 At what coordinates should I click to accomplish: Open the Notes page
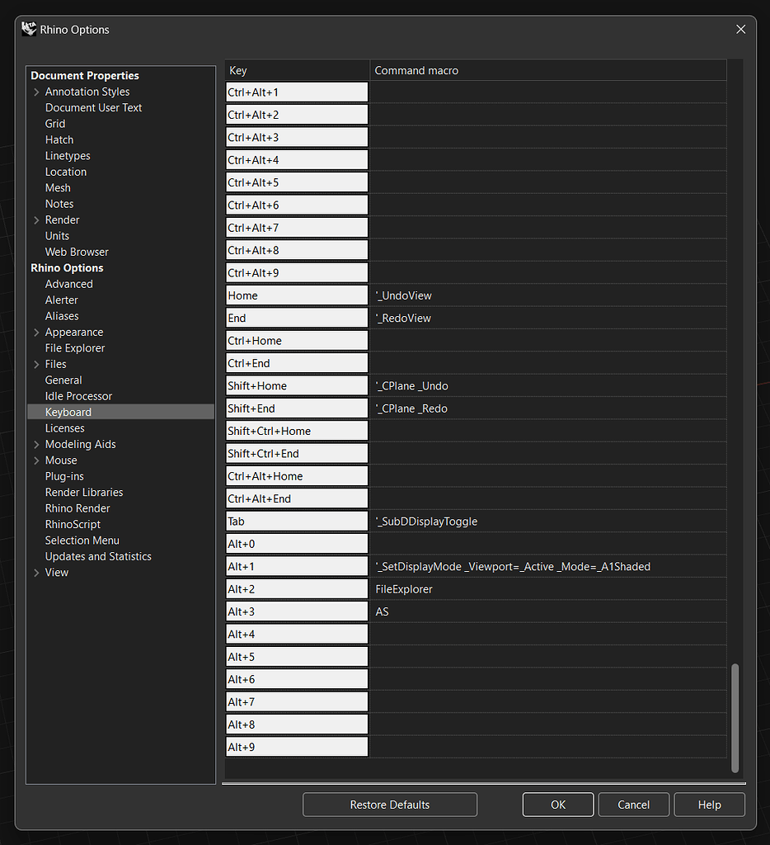pos(59,205)
